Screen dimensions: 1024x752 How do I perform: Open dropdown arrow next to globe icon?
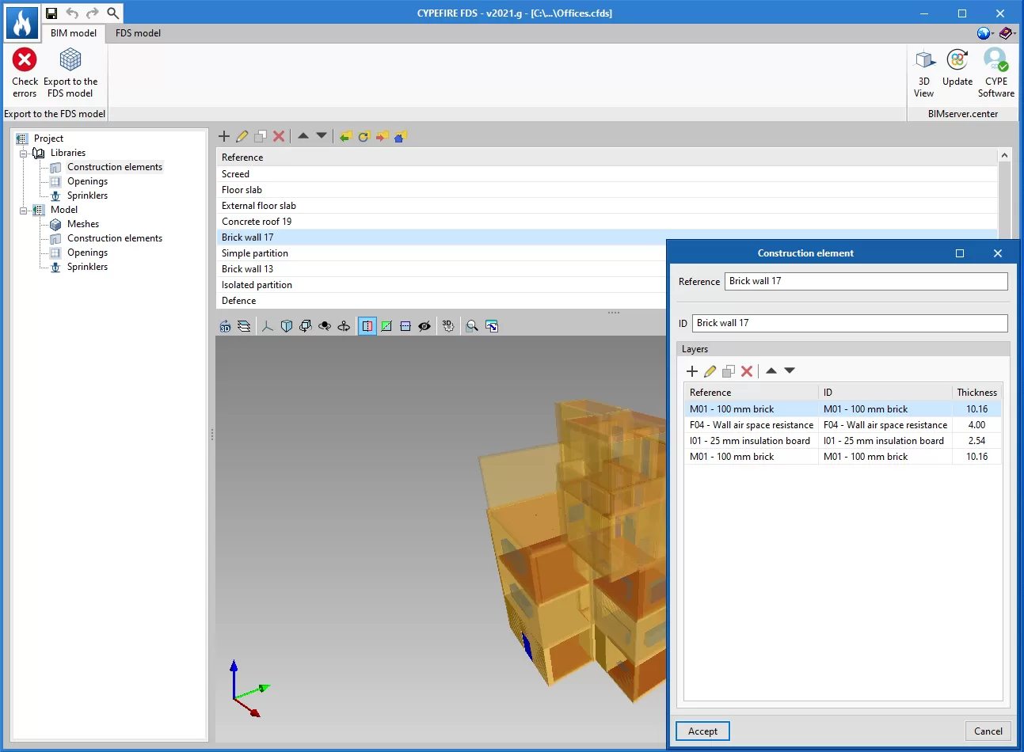pos(992,33)
